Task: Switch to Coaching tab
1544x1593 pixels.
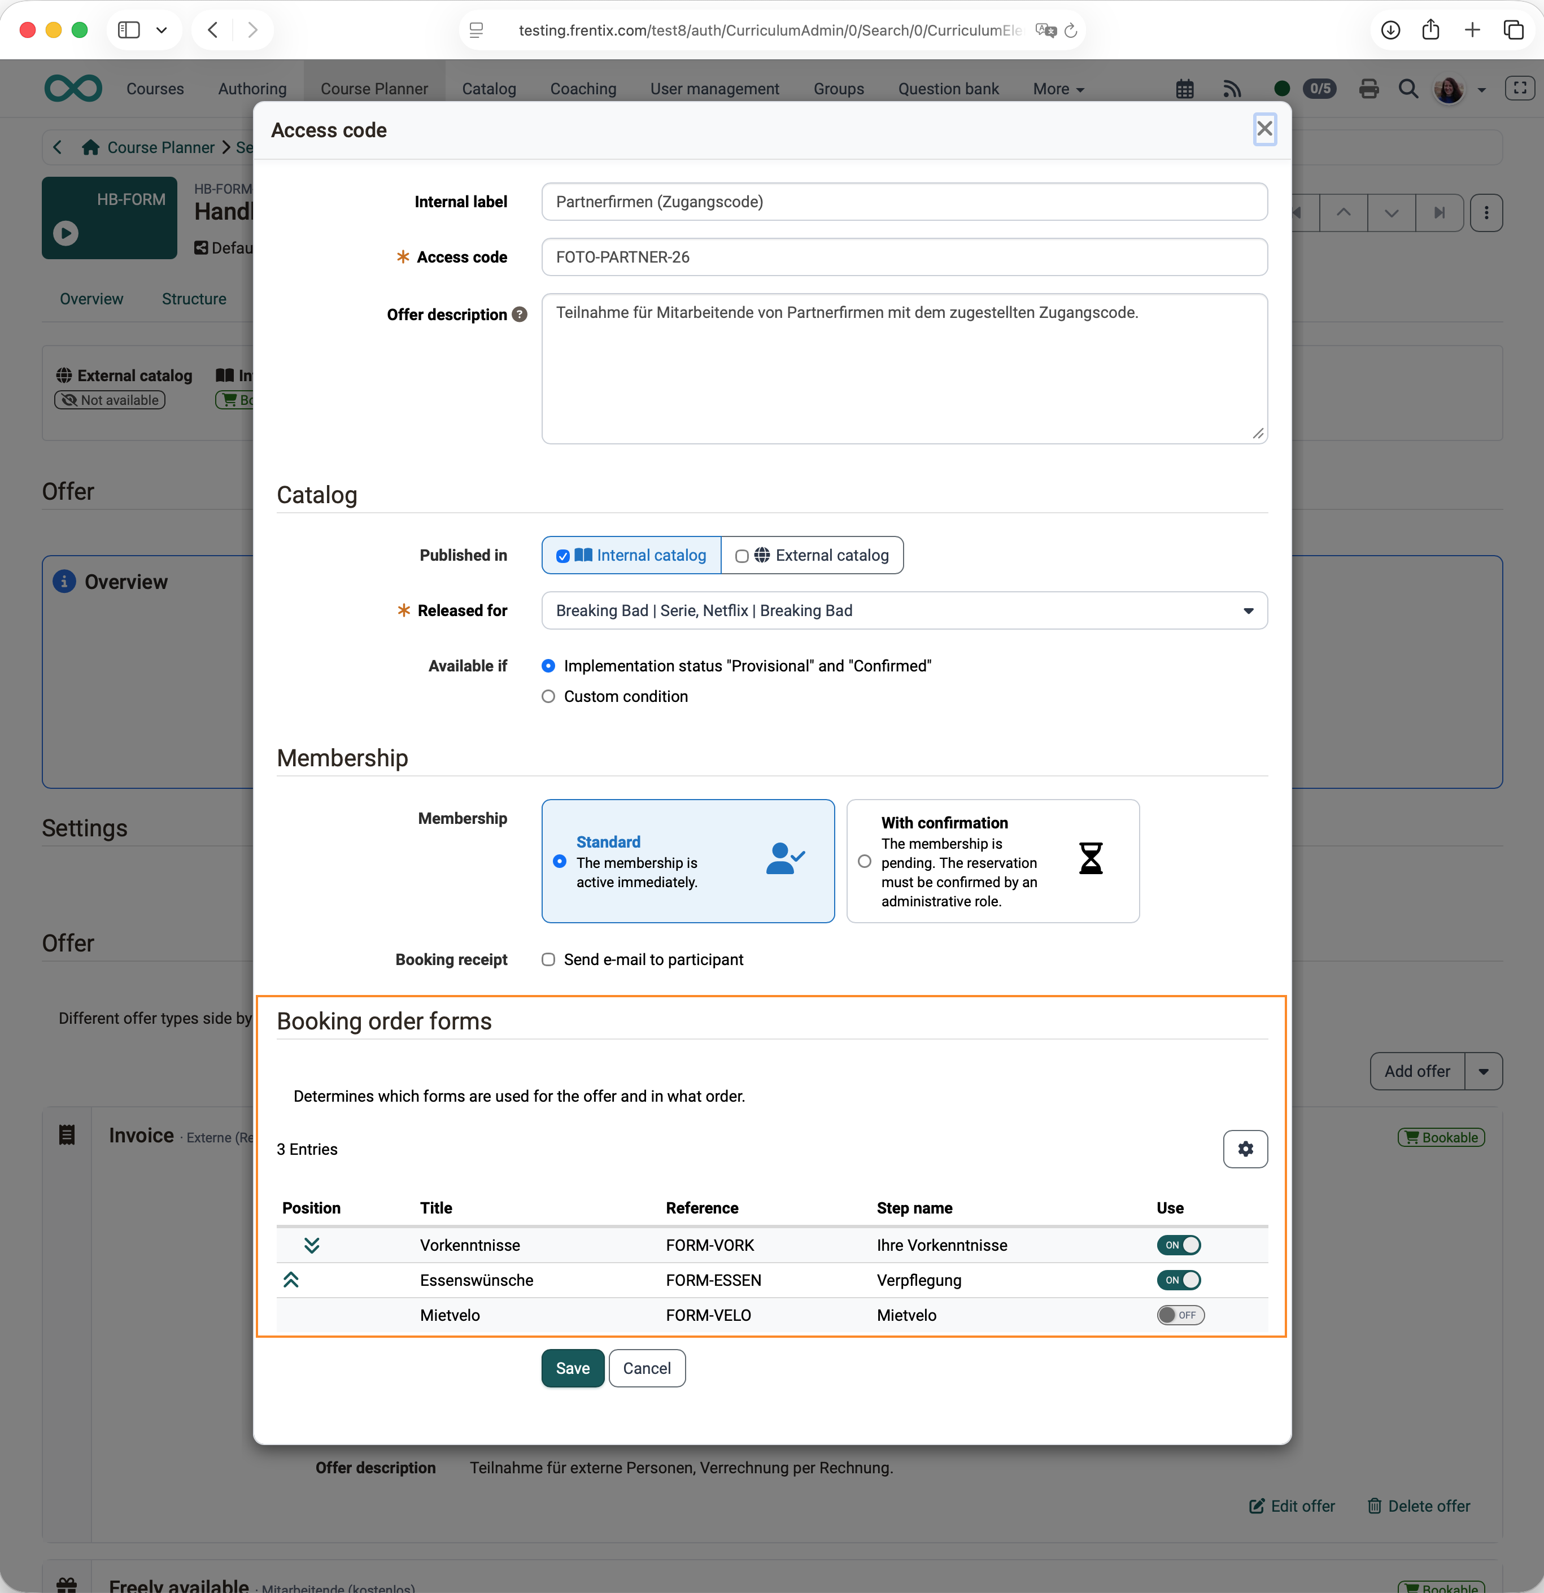Action: click(x=583, y=89)
